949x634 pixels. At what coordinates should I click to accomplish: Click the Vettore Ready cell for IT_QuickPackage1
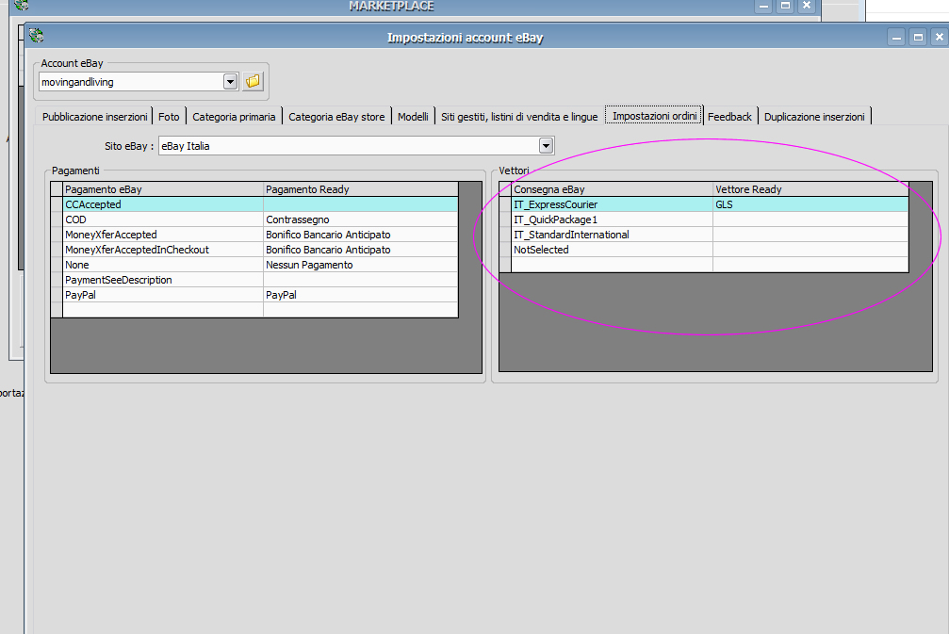(x=810, y=219)
